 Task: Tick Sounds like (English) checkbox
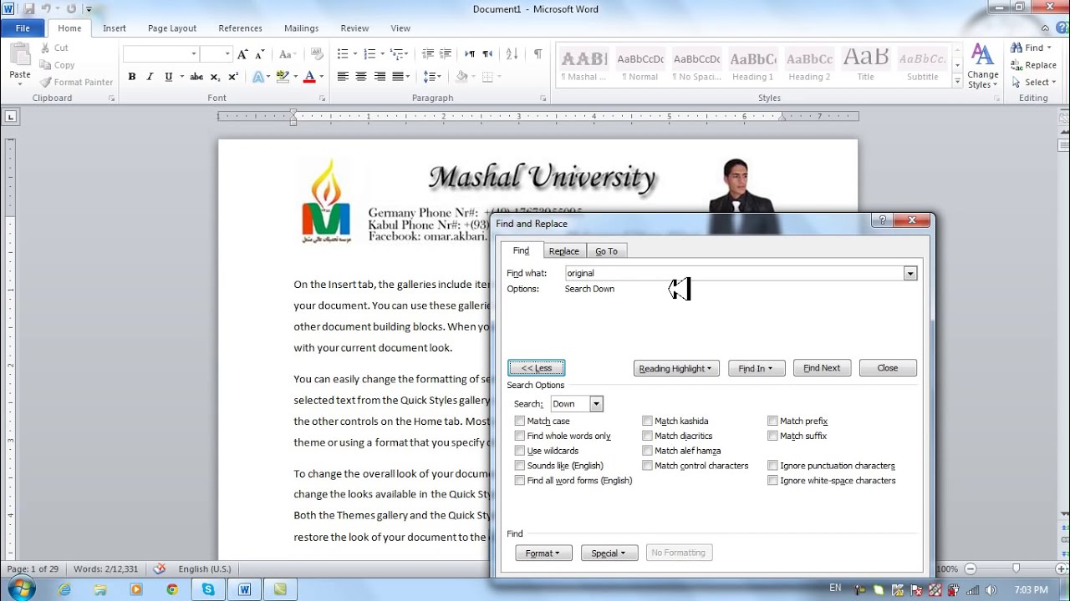tap(520, 466)
